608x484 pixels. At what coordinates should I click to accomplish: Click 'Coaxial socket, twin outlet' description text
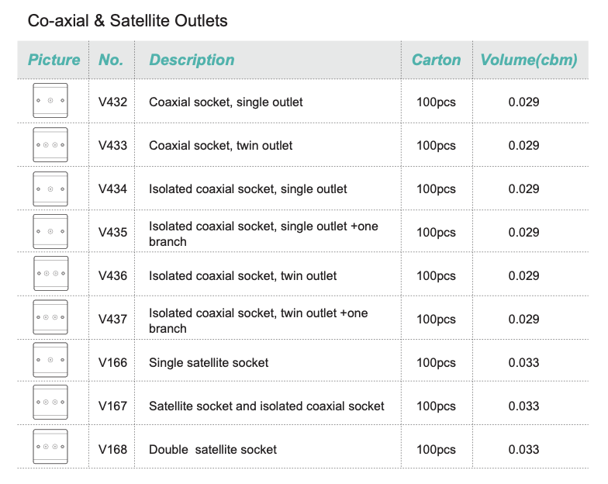pyautogui.click(x=220, y=146)
